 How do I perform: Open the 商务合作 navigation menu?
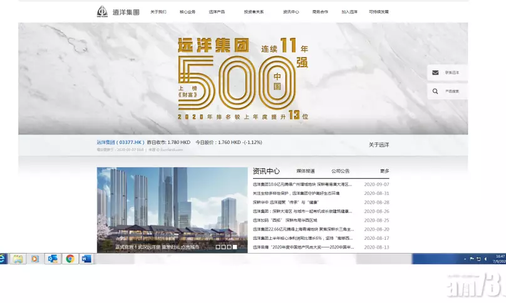[320, 12]
